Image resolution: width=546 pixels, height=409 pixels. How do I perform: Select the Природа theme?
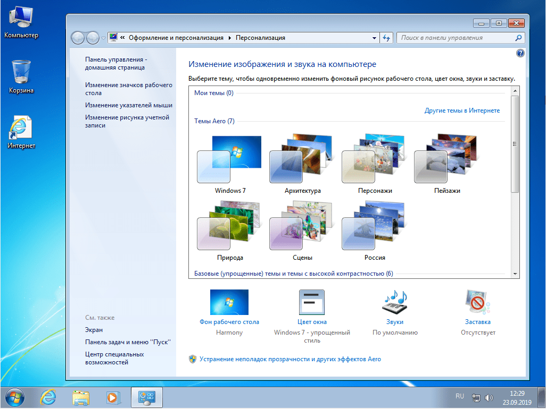(229, 231)
